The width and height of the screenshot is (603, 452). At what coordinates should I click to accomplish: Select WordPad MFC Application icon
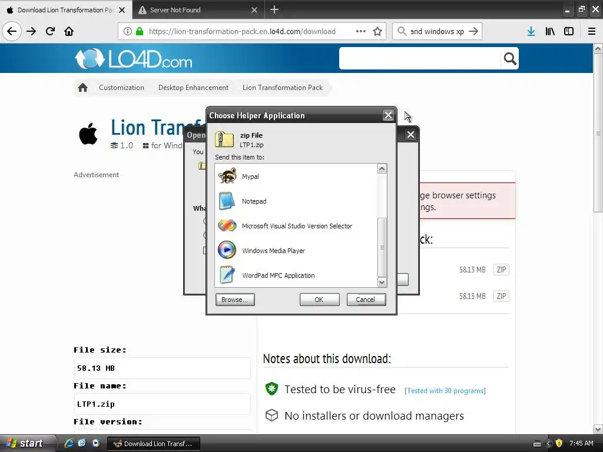point(227,275)
